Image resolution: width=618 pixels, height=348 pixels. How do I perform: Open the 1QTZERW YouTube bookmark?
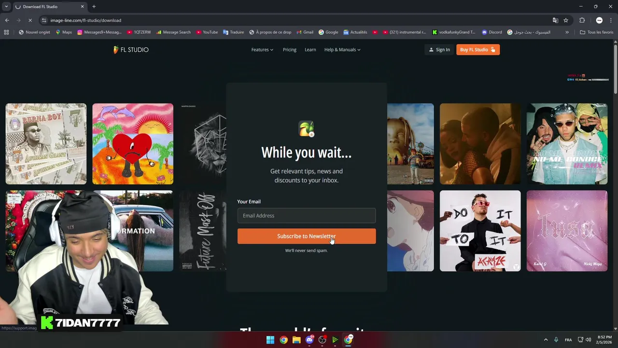[139, 32]
